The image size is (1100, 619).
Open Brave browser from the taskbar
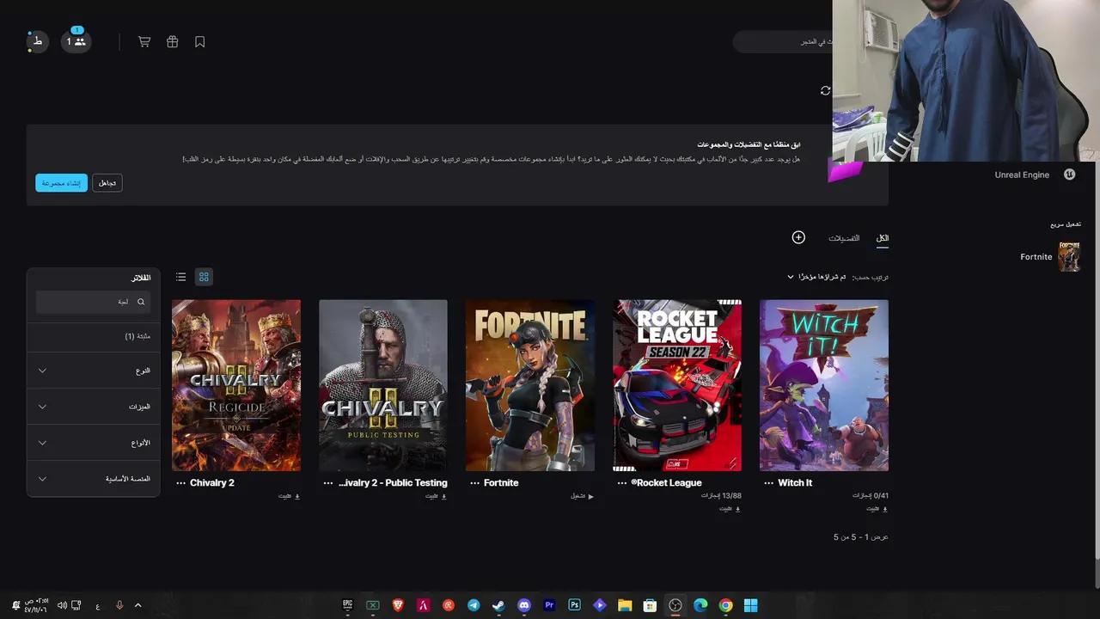[x=398, y=605]
